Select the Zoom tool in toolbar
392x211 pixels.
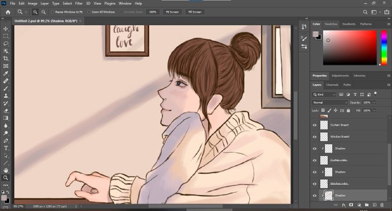(x=6, y=178)
